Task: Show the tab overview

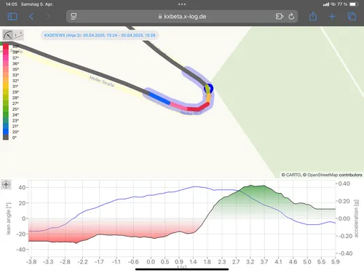Action: (x=352, y=17)
